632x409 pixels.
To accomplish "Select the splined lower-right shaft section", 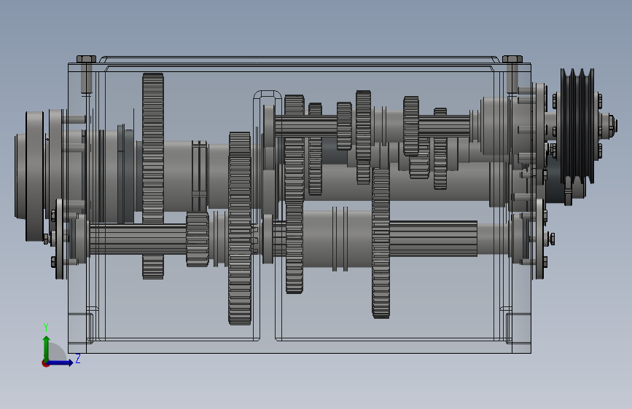I will pyautogui.click(x=433, y=238).
